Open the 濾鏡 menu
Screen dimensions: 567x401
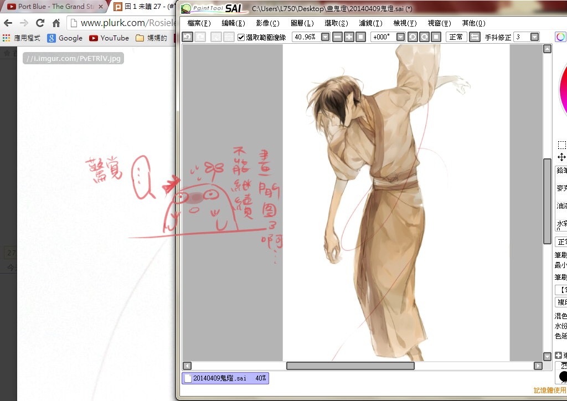coord(370,23)
